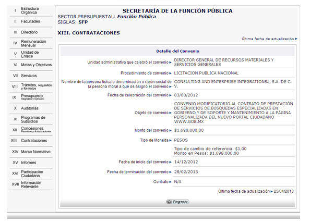Open Trámites, requisitos y formatos
Viewport: 334px width, 223px height.
36,86
